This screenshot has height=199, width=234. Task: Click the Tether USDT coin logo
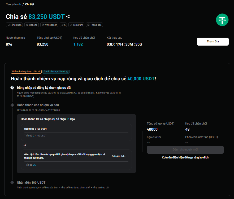(222, 20)
